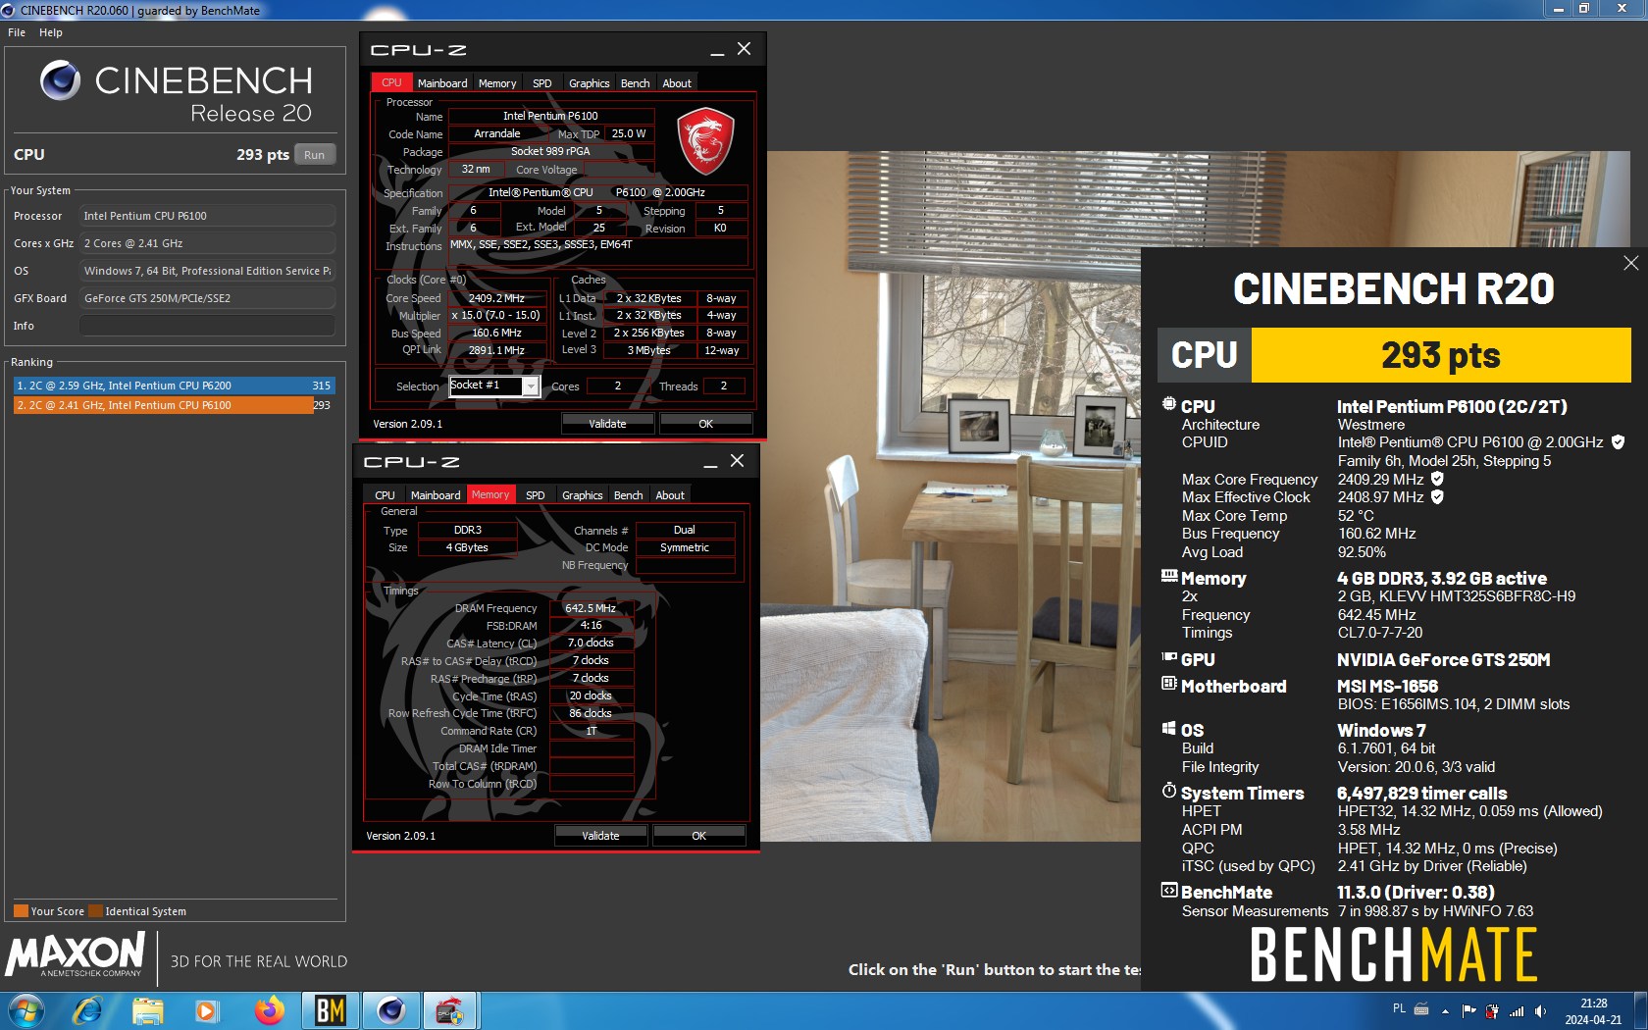Click verified shield next to 2408.97 MHz
Screen dimensions: 1648x1030
pos(1437,497)
